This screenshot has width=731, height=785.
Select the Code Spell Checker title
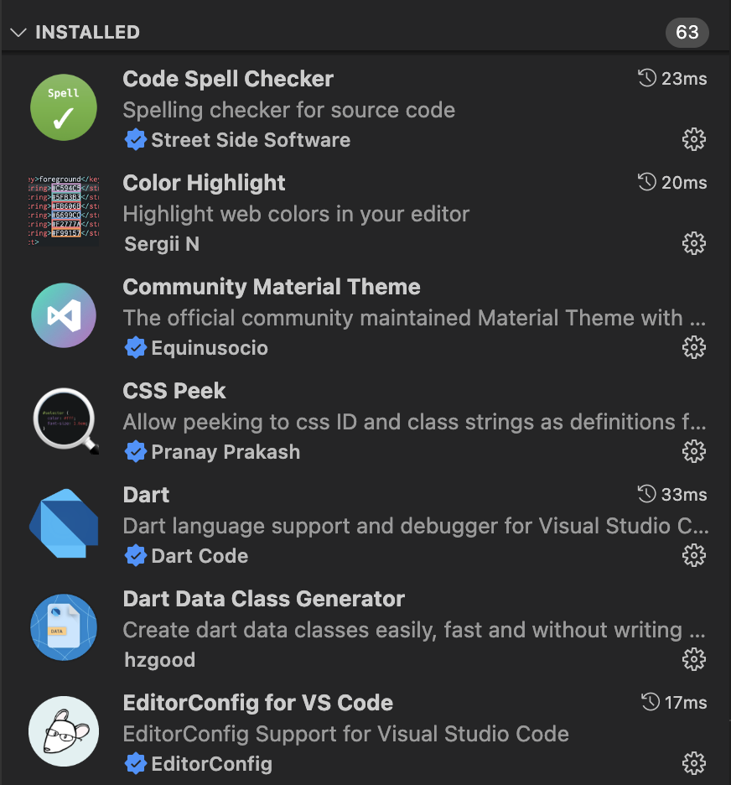[228, 79]
